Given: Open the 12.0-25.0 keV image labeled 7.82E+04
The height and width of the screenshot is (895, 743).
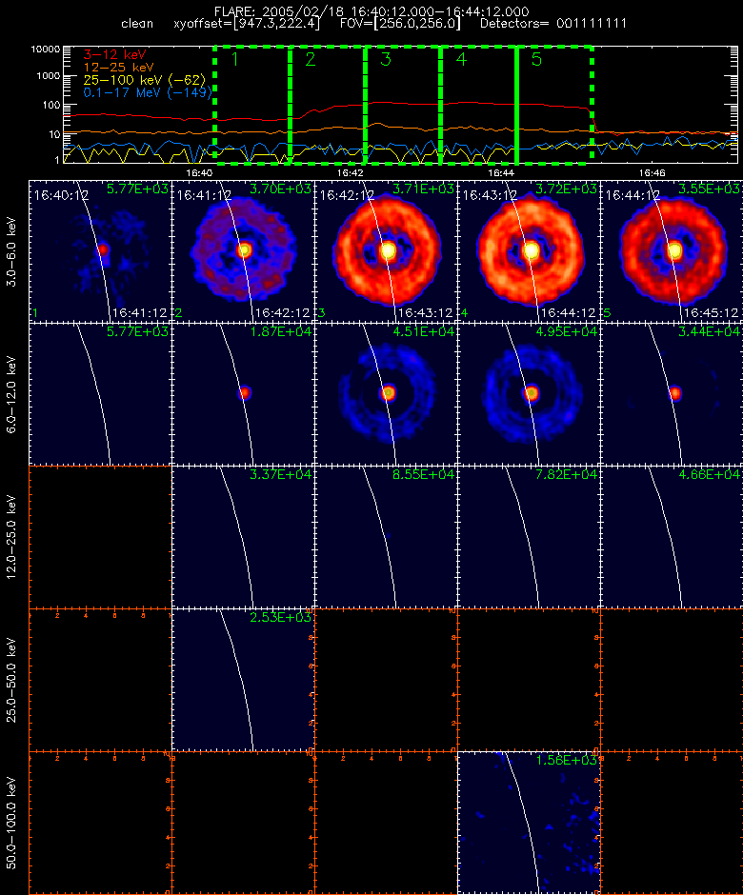Looking at the screenshot, I should point(529,537).
